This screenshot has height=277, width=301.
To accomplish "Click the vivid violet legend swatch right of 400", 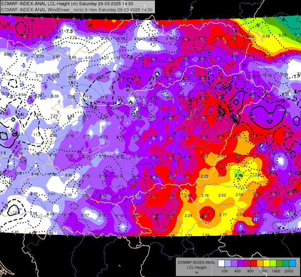I will (x=241, y=263).
